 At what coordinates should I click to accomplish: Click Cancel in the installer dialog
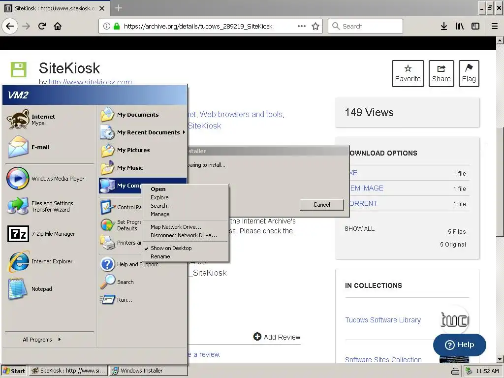coord(321,205)
